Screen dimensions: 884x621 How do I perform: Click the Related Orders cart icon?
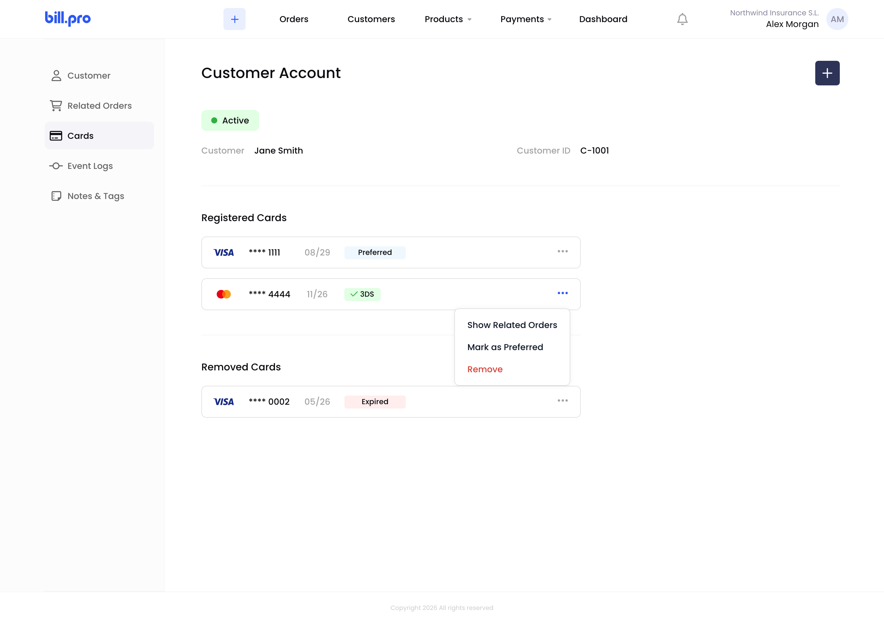tap(56, 106)
